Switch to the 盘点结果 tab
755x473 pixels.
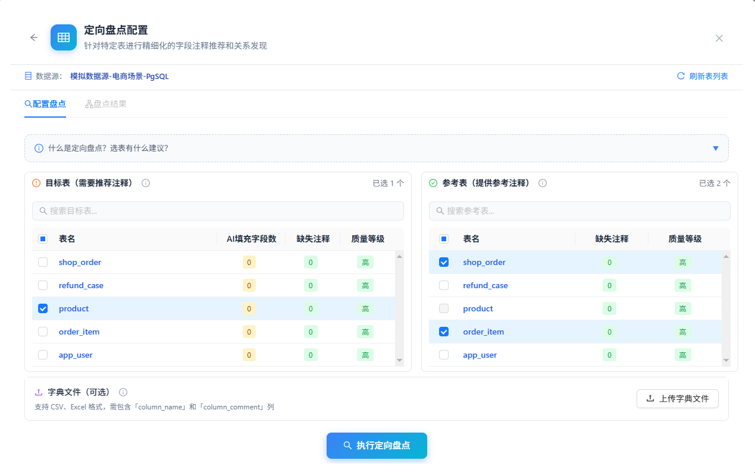point(106,104)
